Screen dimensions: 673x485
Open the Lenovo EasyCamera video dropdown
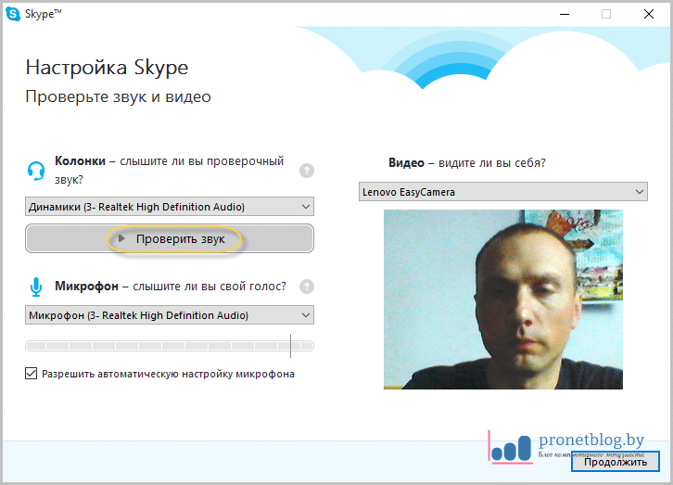[x=503, y=191]
